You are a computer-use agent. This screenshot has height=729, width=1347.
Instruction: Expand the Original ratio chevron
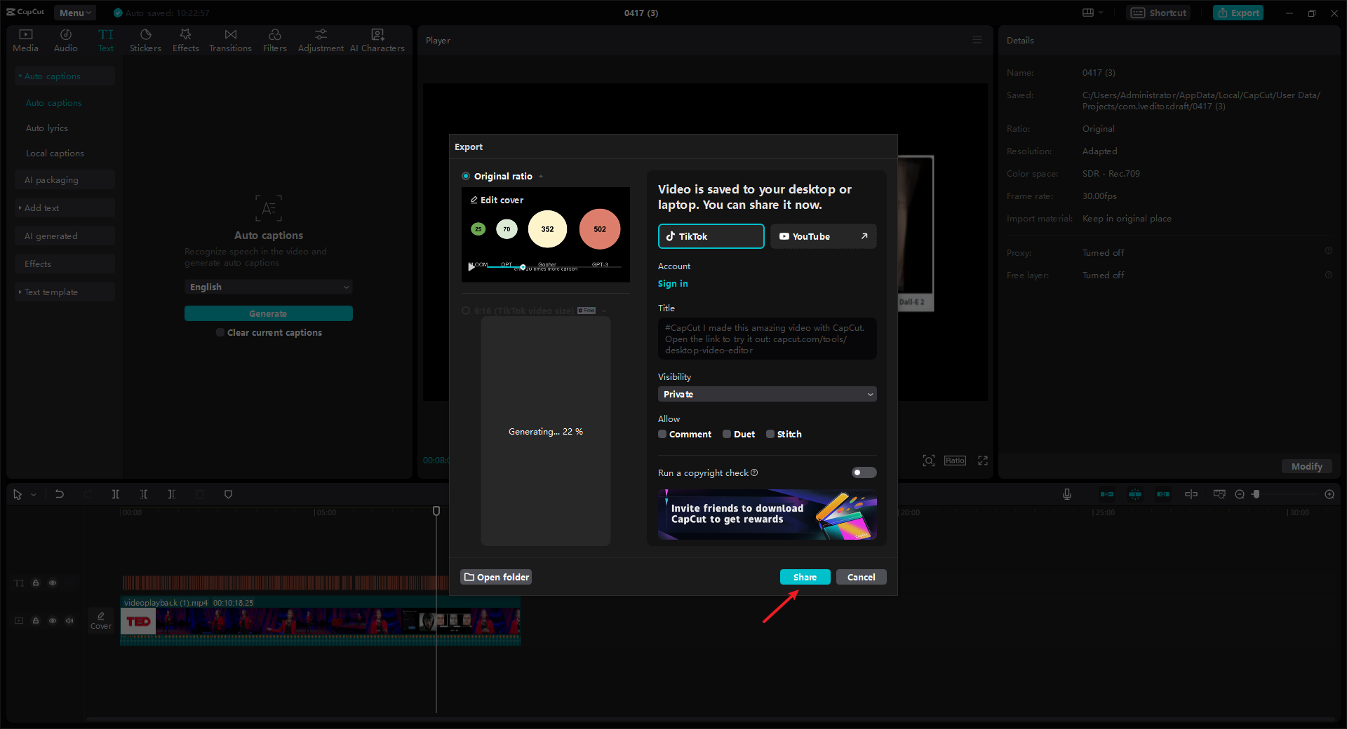pos(541,177)
